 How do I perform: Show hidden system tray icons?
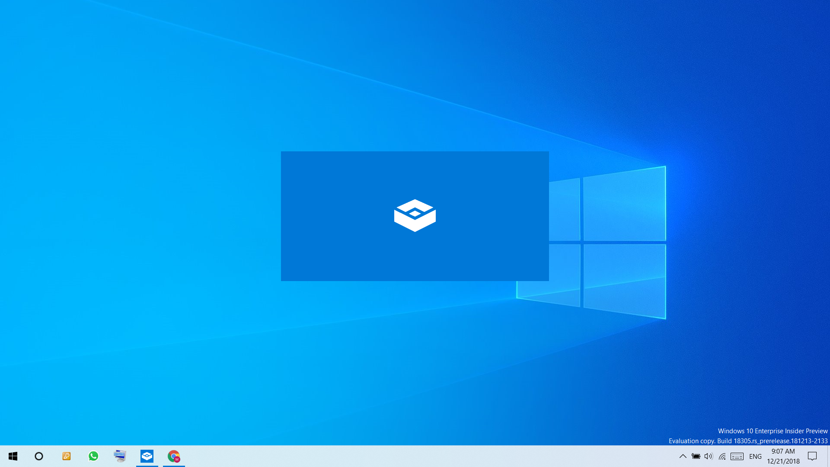683,456
